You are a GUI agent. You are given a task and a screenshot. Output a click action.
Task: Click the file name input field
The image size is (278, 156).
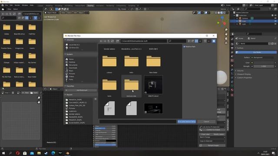138,122
